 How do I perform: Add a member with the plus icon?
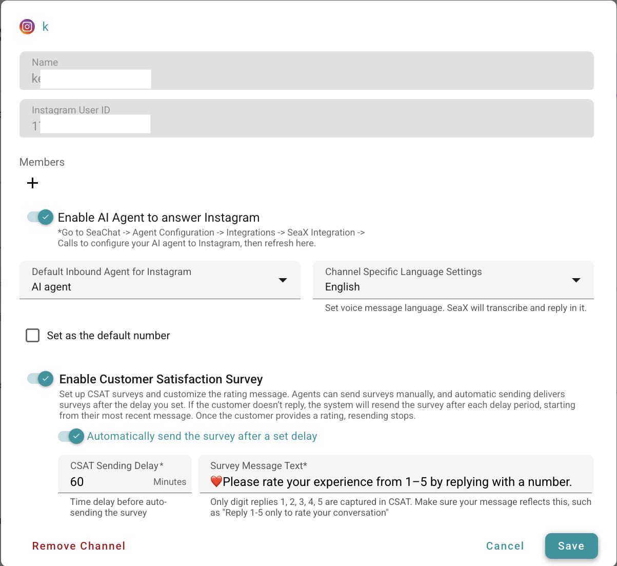coord(33,183)
